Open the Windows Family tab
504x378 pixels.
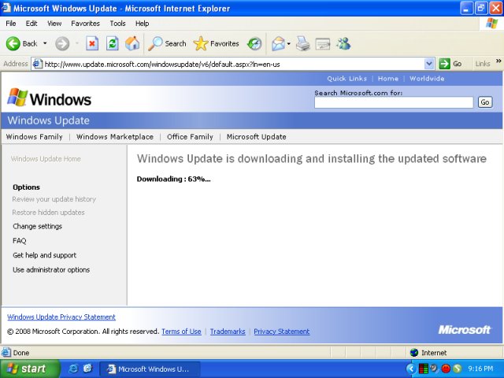[x=35, y=136]
